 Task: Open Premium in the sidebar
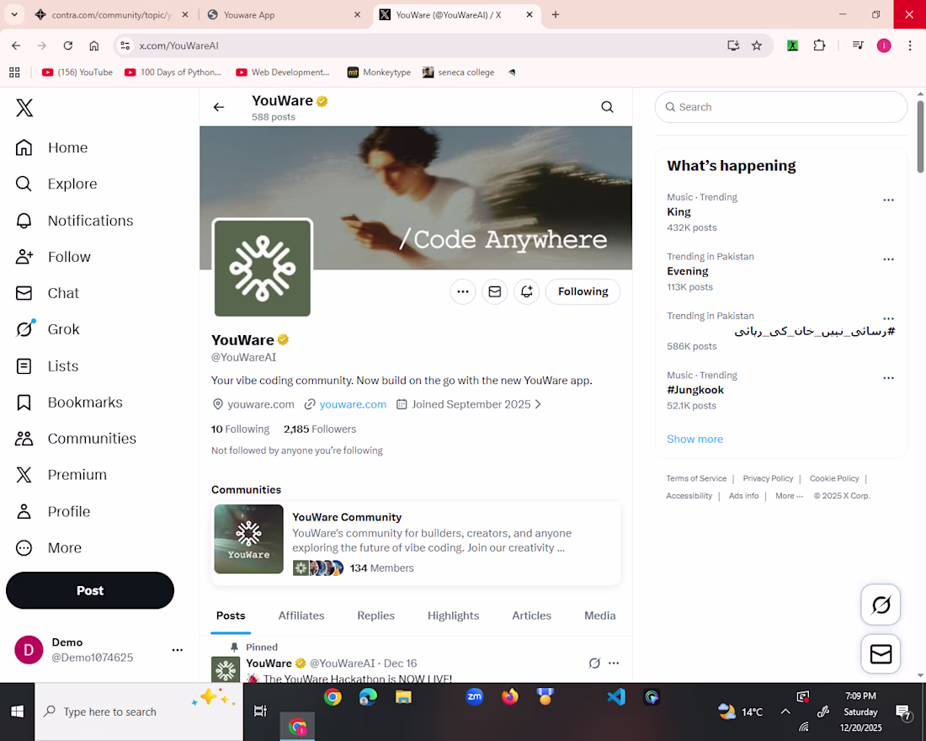point(61,475)
